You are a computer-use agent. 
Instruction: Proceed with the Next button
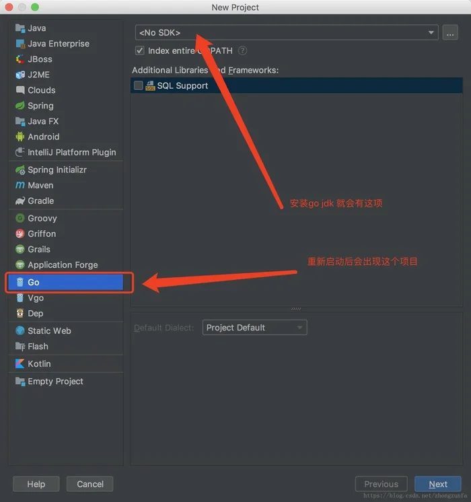tap(438, 484)
